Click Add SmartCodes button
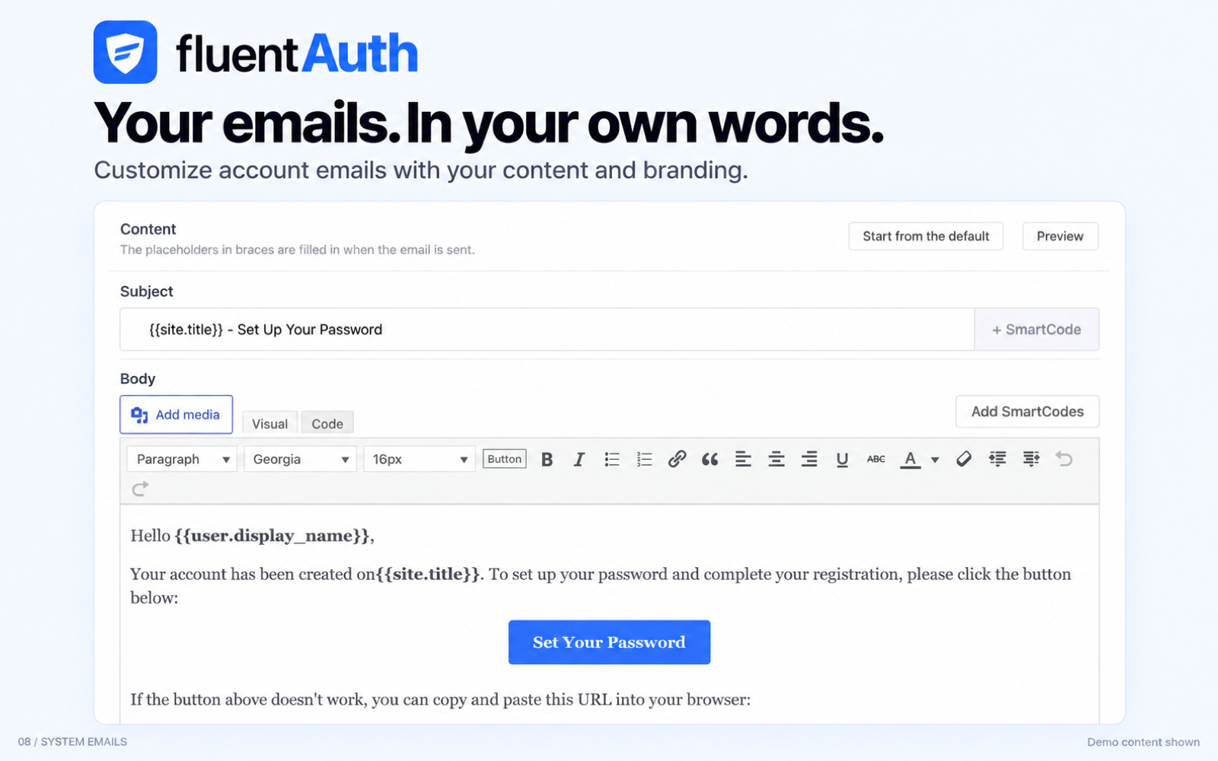The height and width of the screenshot is (761, 1218). tap(1027, 412)
